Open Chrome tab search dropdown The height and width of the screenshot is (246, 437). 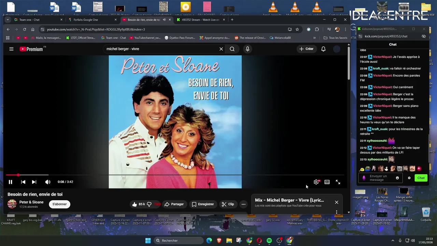(x=8, y=19)
